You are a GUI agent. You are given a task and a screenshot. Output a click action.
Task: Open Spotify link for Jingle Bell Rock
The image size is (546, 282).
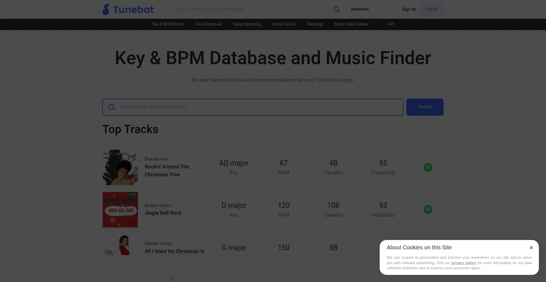428,210
